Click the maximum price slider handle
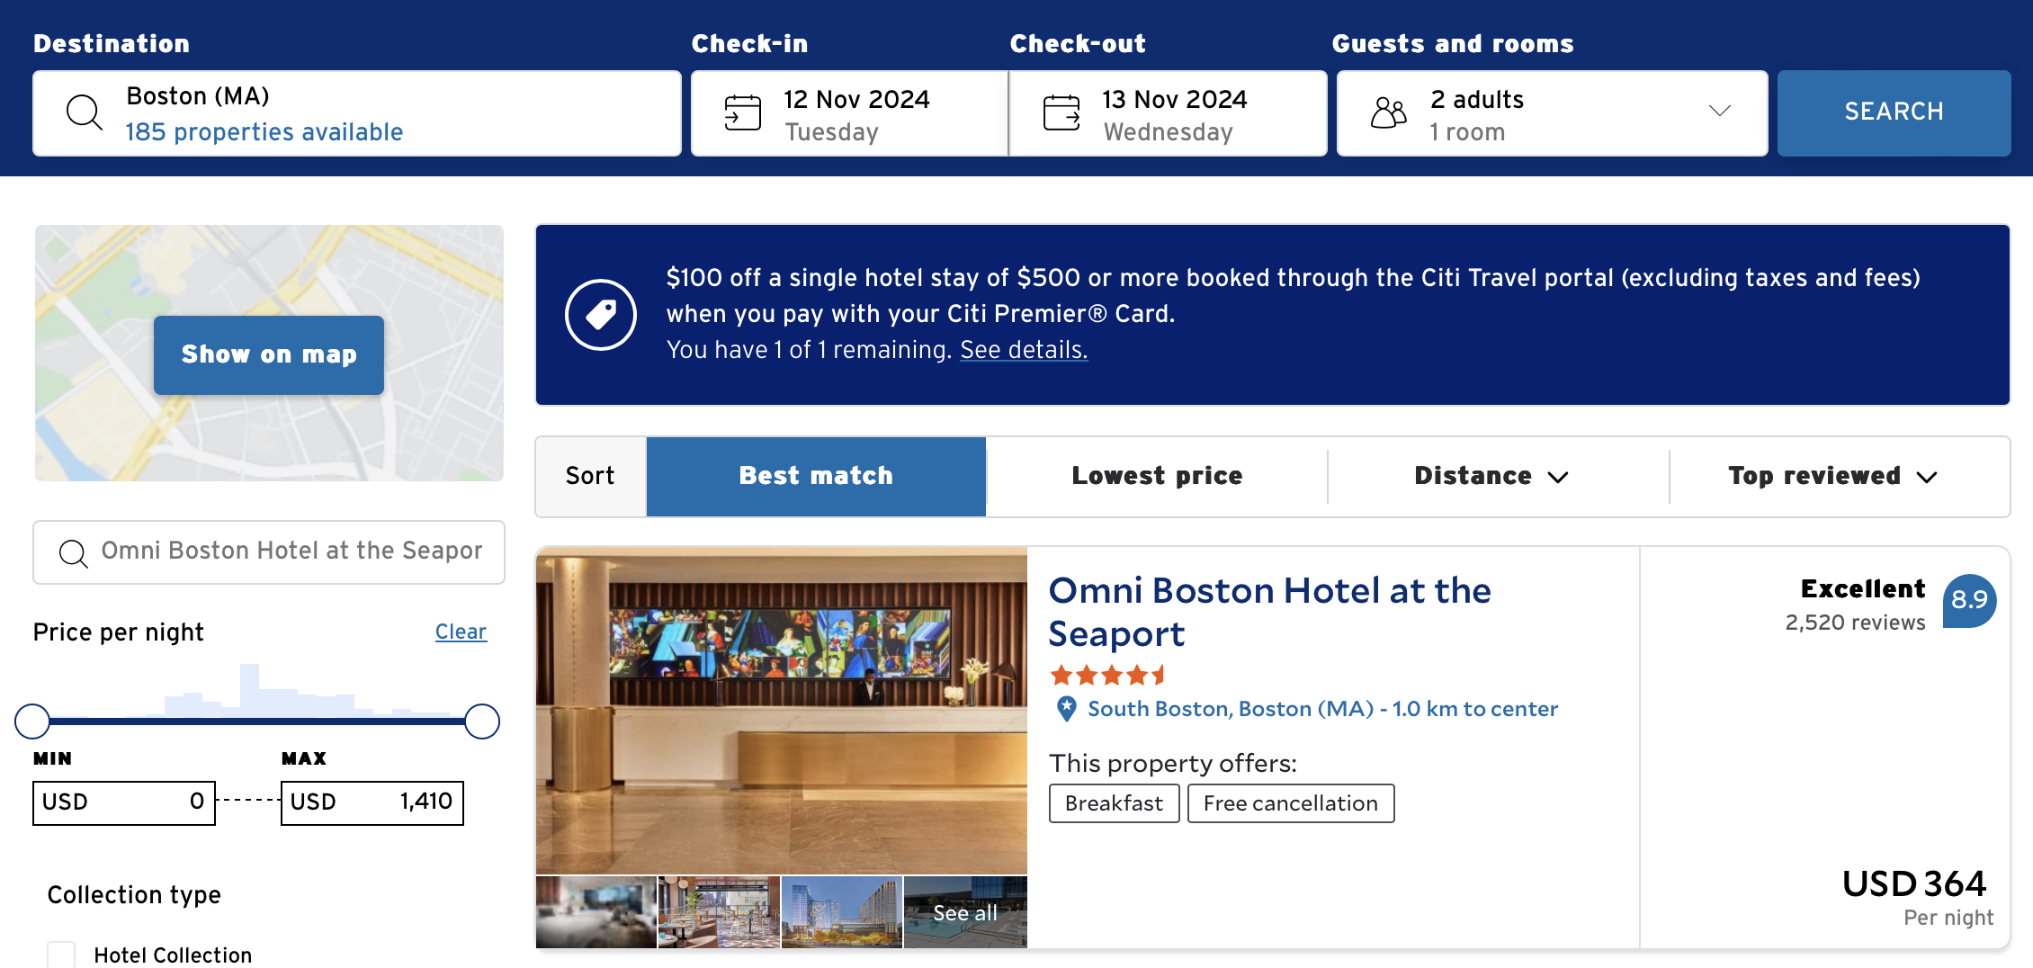2033x968 pixels. click(x=482, y=722)
